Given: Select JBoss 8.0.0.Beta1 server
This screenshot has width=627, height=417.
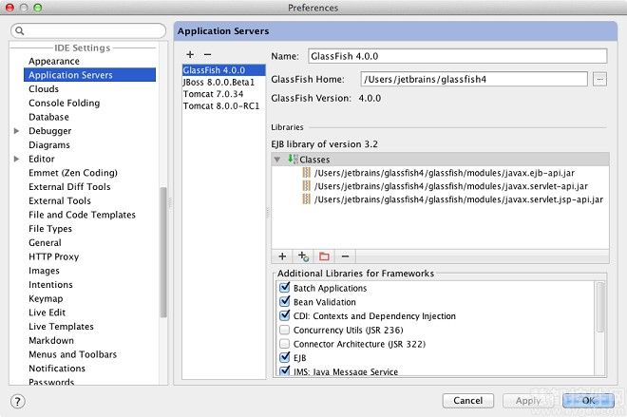Looking at the screenshot, I should click(x=223, y=82).
